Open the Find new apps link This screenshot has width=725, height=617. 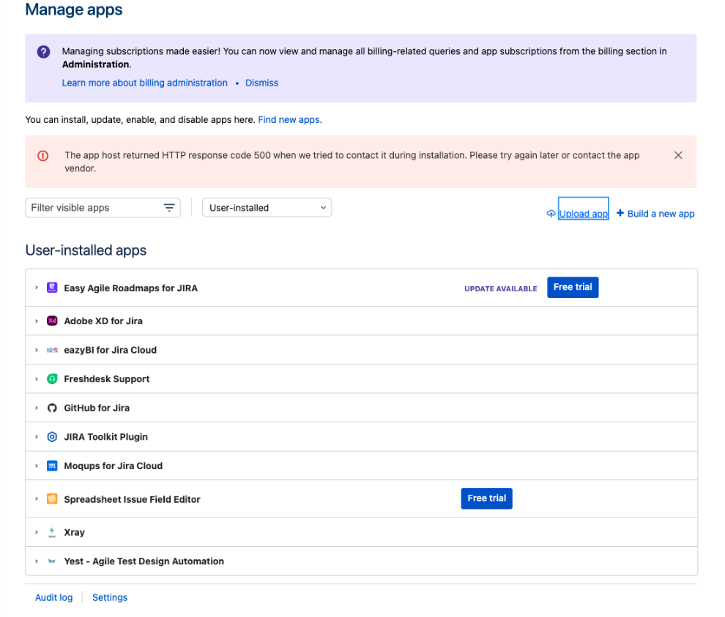coord(290,120)
